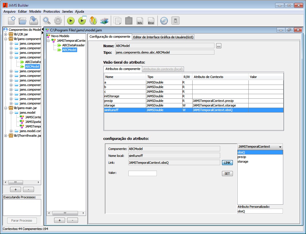
Task: Run the model with the green play button
Action: point(71,21)
